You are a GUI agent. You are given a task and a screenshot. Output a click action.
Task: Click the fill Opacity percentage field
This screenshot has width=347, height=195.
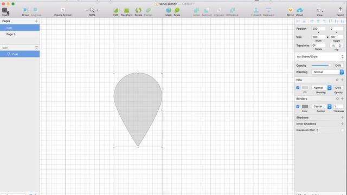(x=338, y=88)
